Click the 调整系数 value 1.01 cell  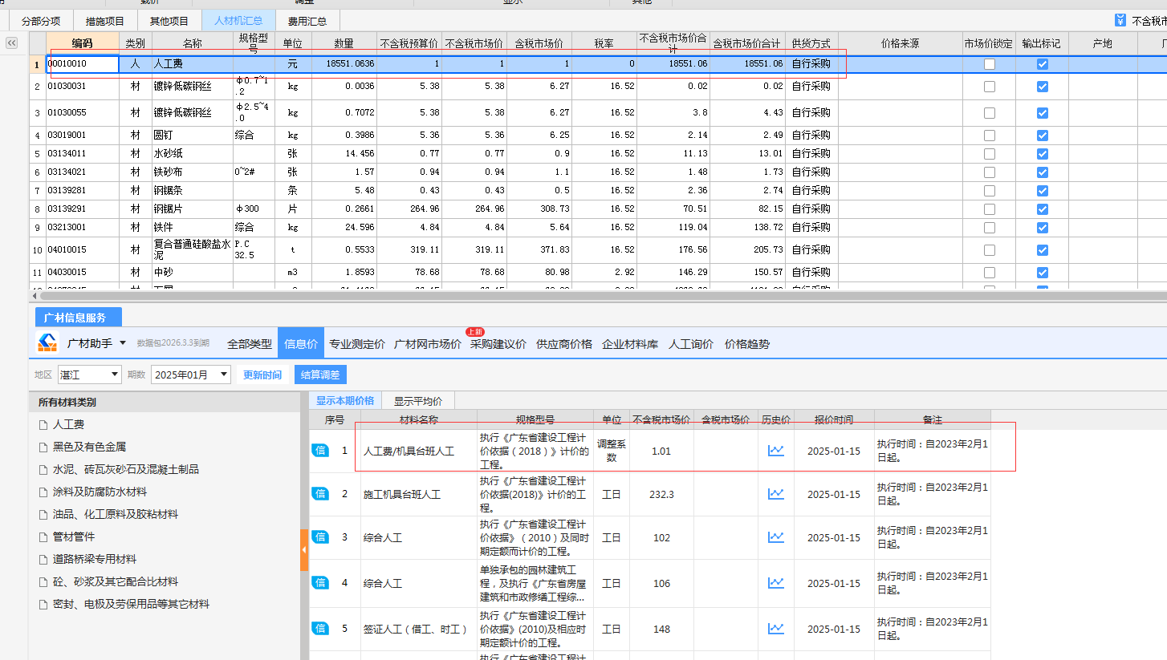pyautogui.click(x=661, y=451)
